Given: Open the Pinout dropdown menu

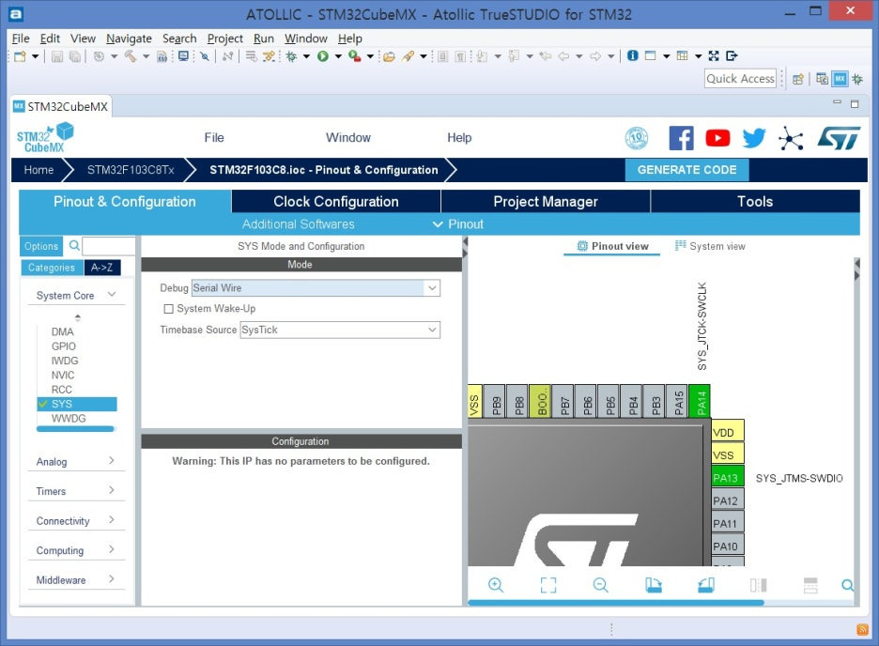Looking at the screenshot, I should (458, 224).
